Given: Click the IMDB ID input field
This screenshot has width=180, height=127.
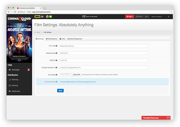Looking at the screenshot, I should (x=103, y=60).
